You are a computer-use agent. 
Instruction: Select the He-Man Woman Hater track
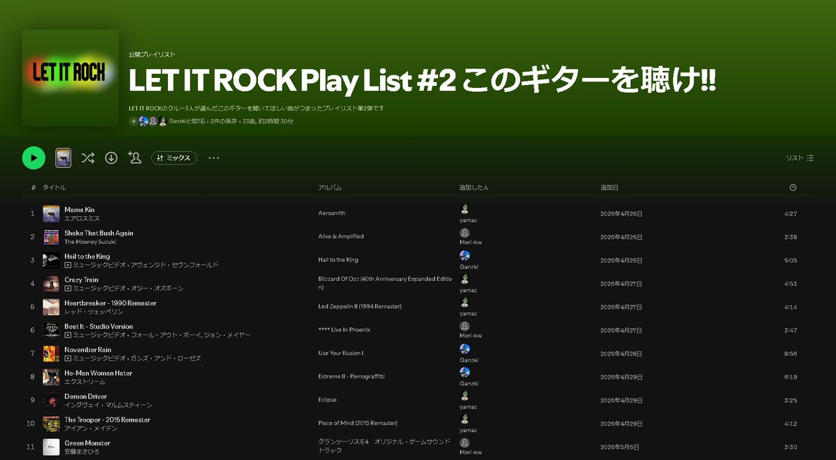click(98, 373)
